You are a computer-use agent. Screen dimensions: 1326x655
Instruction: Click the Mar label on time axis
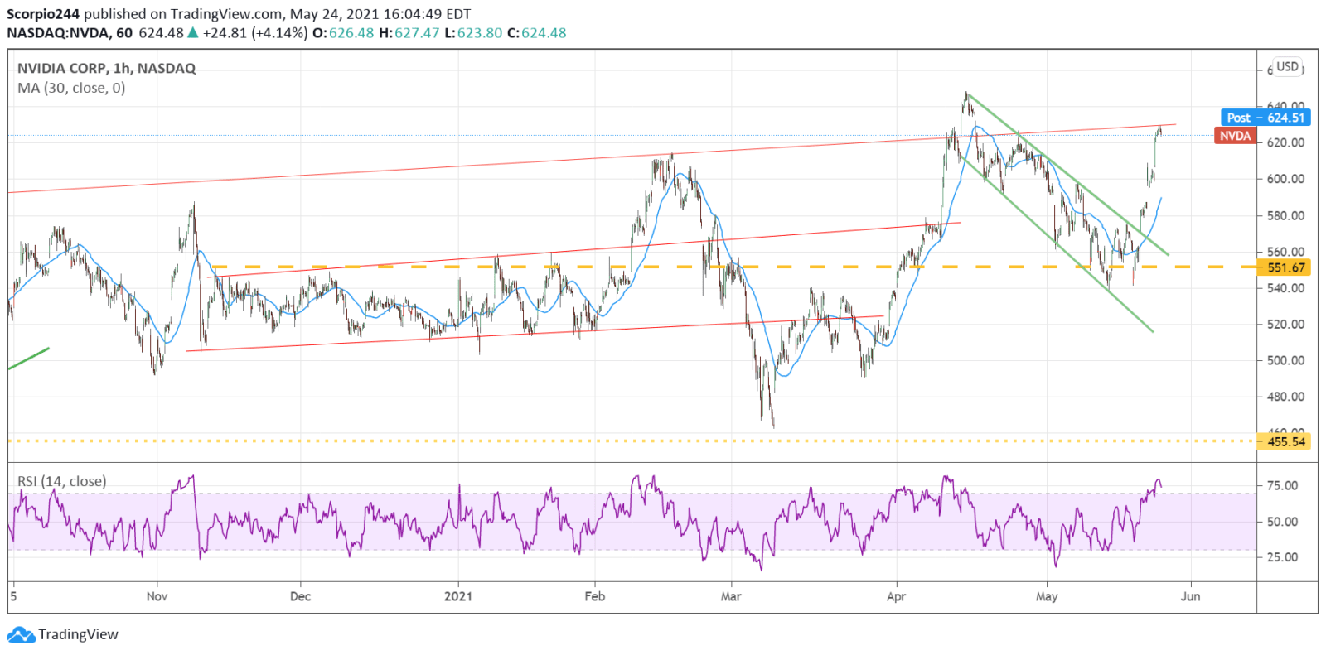[x=731, y=596]
